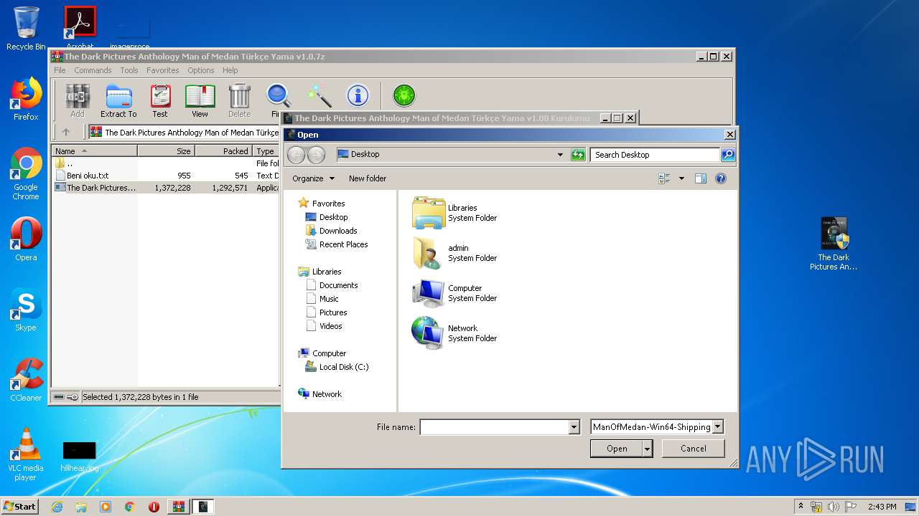Open the ManOfMedan-Win64-Shipping file type dropdown
This screenshot has height=516, width=919.
(x=717, y=427)
